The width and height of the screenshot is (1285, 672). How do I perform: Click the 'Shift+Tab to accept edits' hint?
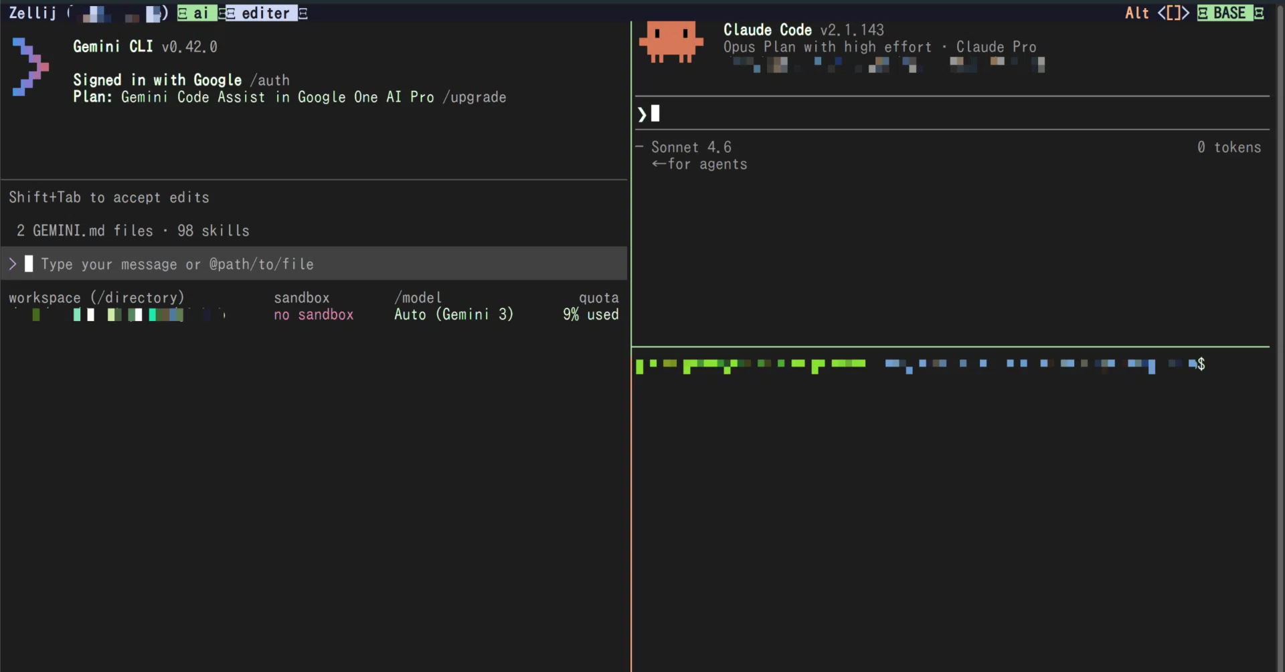click(x=109, y=197)
